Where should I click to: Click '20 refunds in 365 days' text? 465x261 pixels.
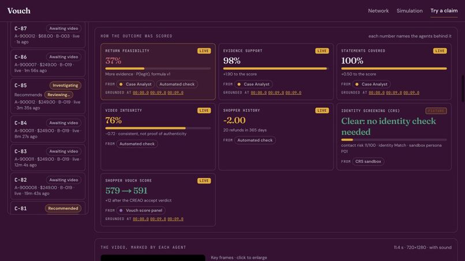(x=245, y=130)
